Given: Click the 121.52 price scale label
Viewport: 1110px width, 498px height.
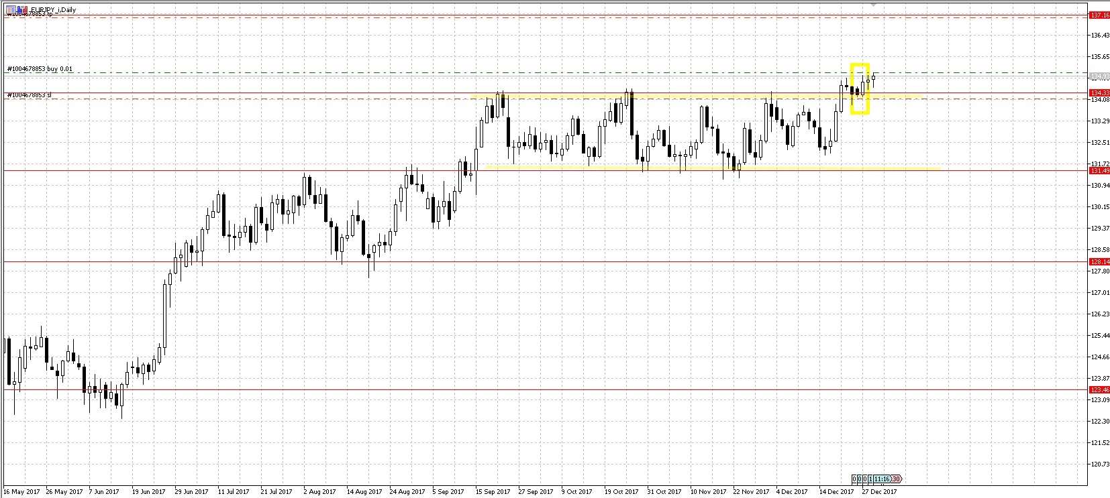Looking at the screenshot, I should coord(1099,443).
